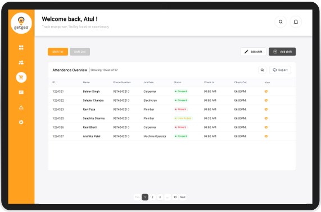
Task: Click the pagination ellipsis button
Action: coord(168,197)
